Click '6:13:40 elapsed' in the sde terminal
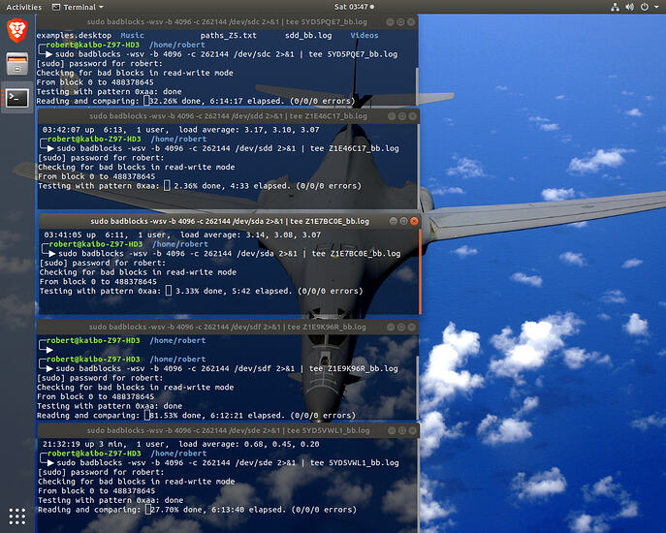 [247, 510]
